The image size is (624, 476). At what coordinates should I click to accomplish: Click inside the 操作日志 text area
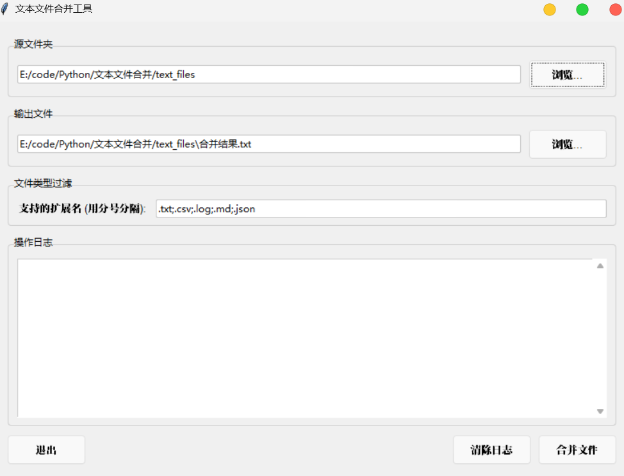click(306, 338)
